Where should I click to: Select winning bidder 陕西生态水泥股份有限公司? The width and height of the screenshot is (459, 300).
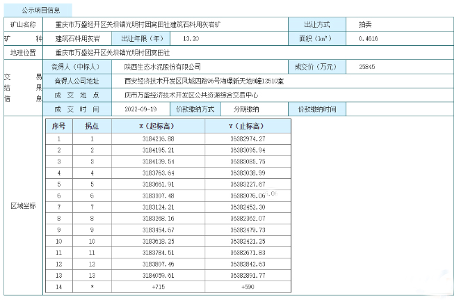click(x=162, y=67)
